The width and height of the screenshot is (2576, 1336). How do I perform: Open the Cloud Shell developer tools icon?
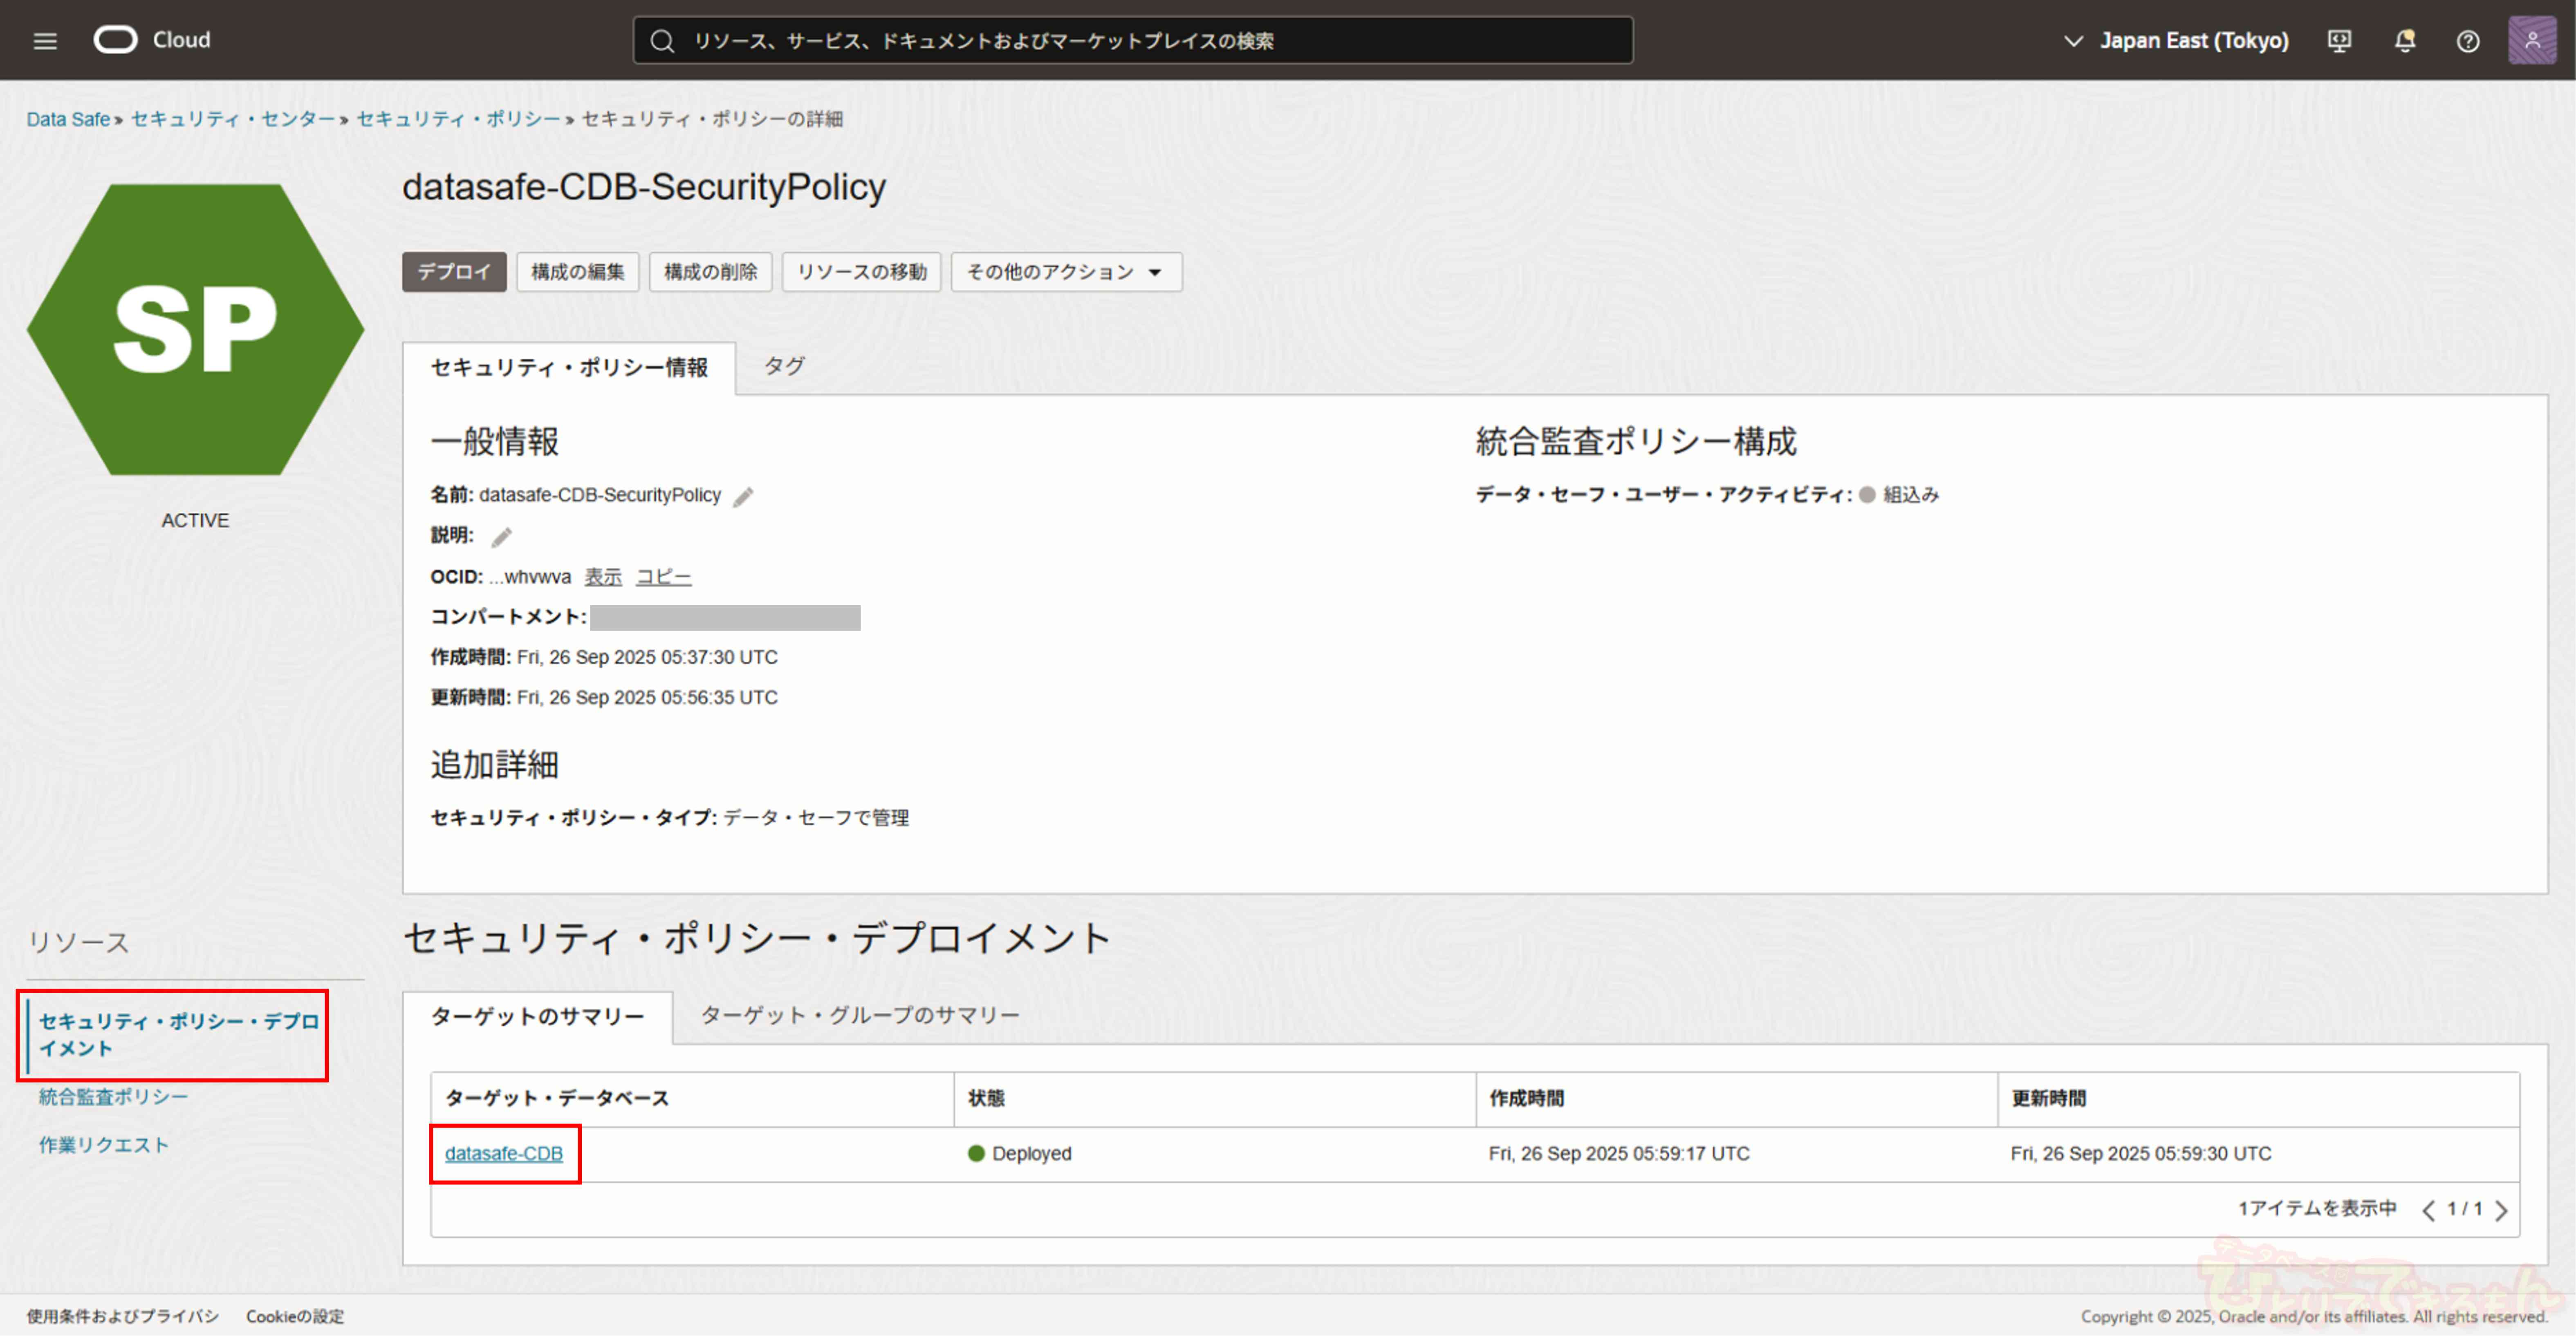pos(2339,41)
